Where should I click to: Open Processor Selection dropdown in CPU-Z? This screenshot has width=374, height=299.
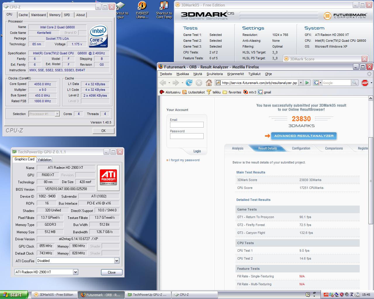coord(57,114)
